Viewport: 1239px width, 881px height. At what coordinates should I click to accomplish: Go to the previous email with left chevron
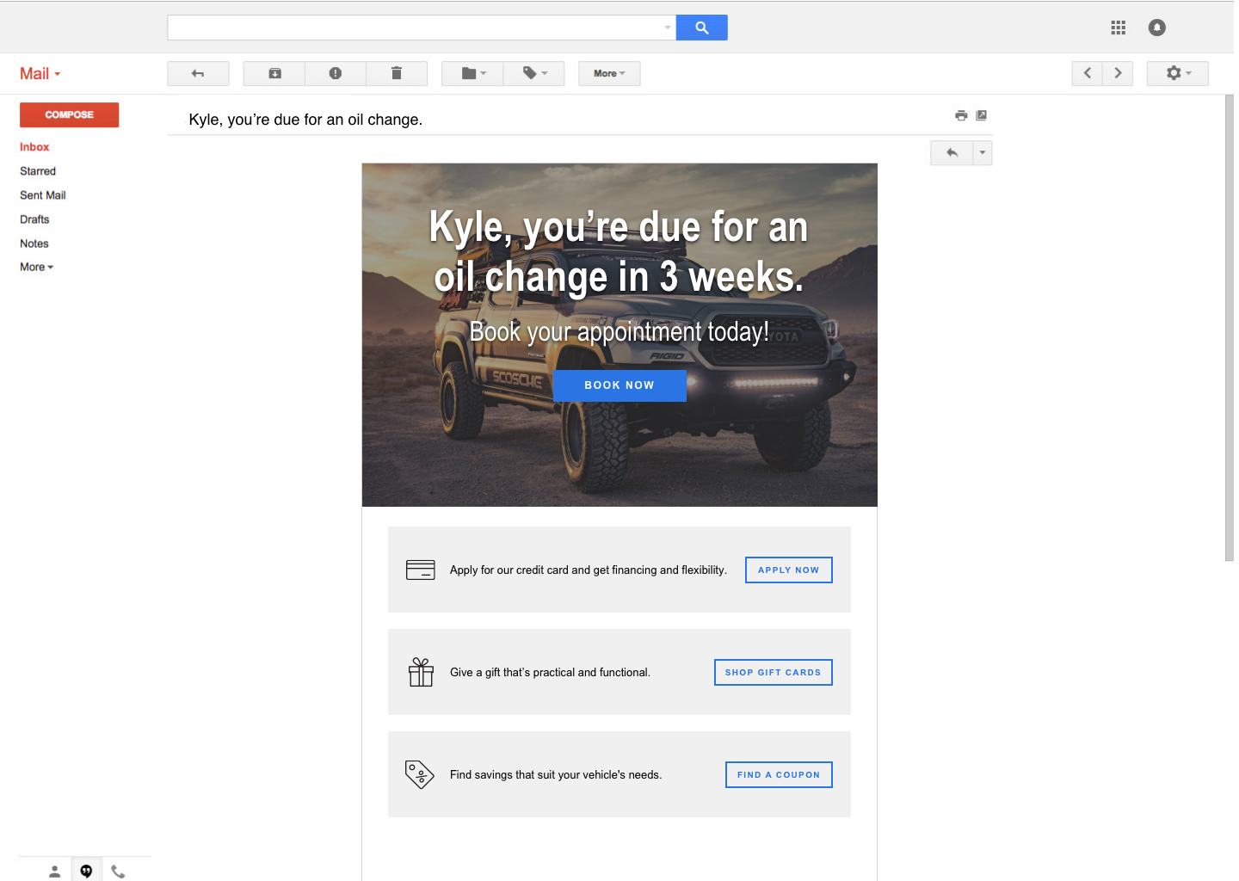coord(1088,73)
